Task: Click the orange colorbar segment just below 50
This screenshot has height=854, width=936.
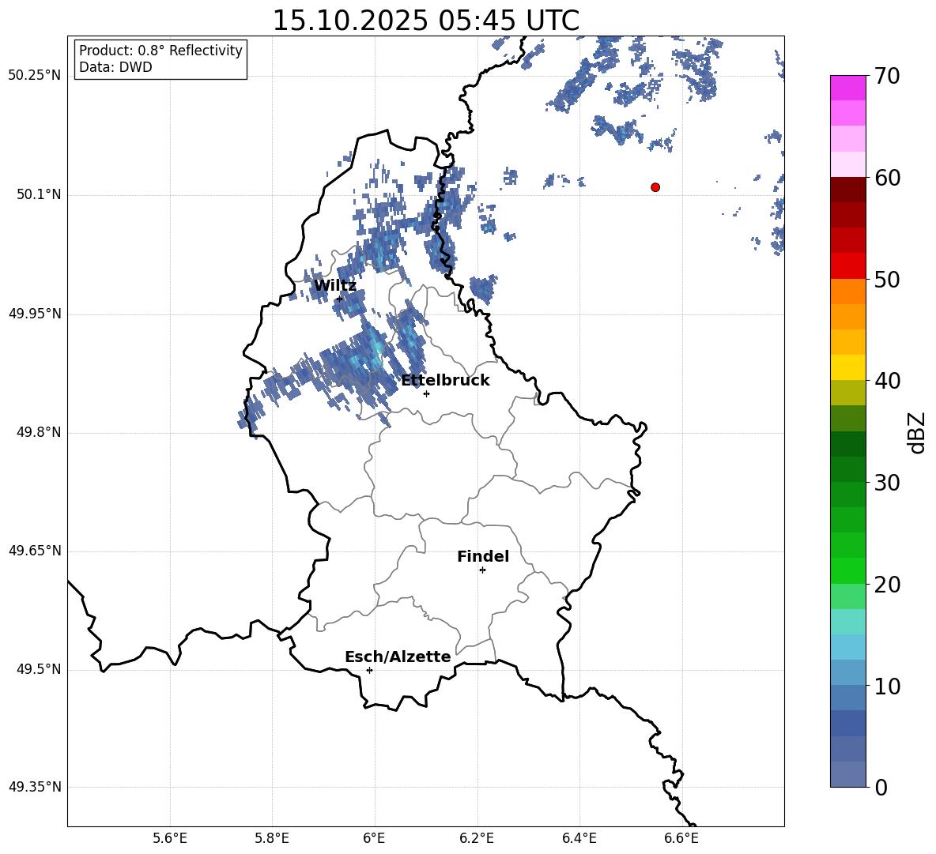Action: coord(847,291)
